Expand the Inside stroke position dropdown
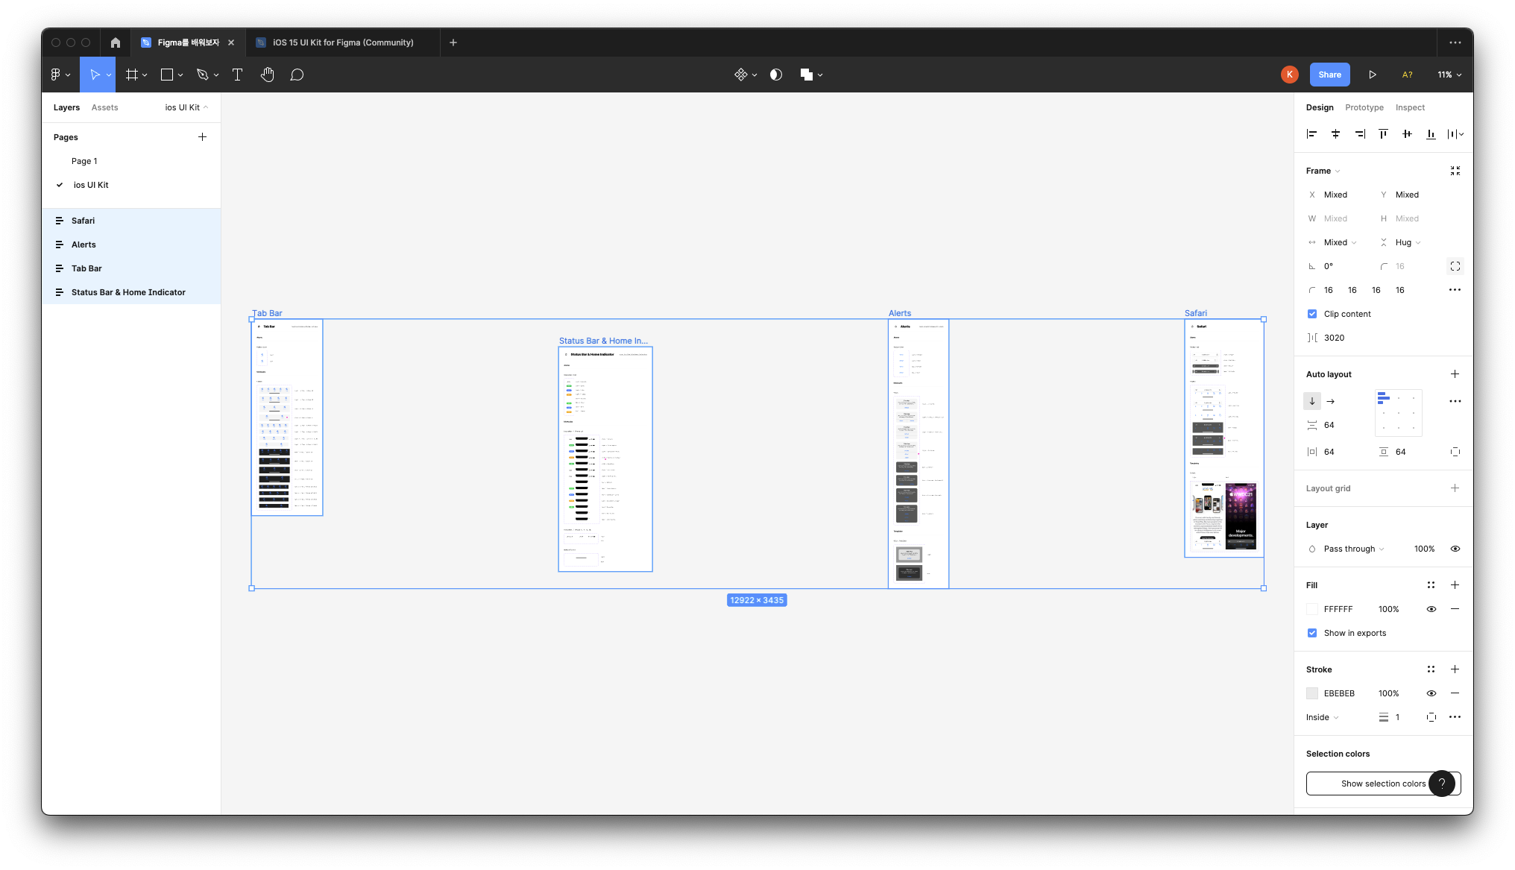The width and height of the screenshot is (1515, 870). click(1322, 717)
